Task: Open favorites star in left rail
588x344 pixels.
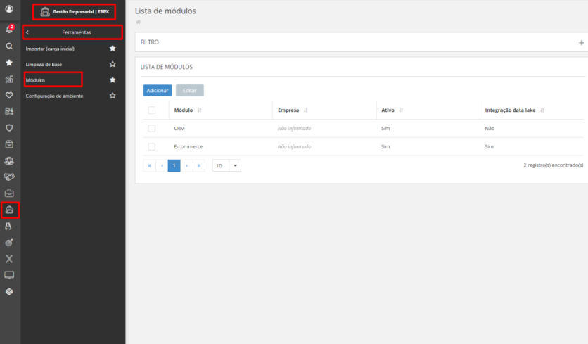Action: 9,63
